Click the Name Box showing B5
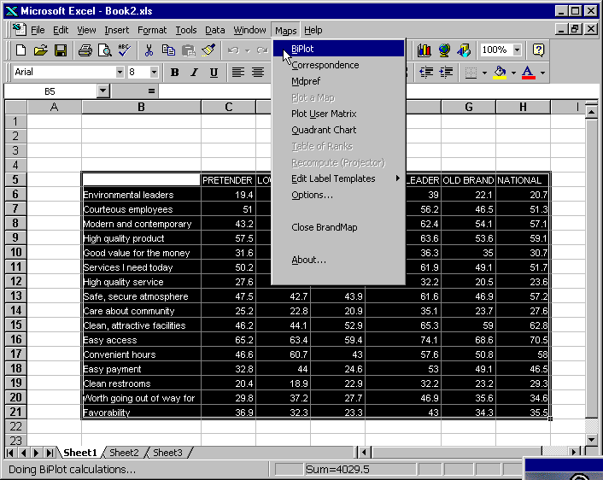 tap(50, 91)
